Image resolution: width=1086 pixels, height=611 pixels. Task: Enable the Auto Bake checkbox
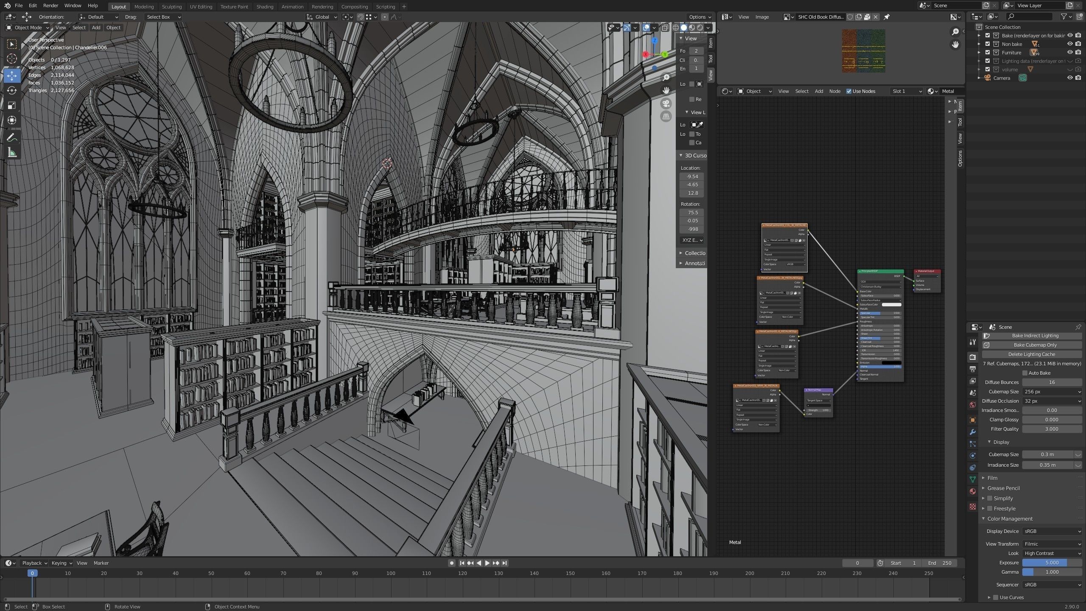coord(1024,373)
